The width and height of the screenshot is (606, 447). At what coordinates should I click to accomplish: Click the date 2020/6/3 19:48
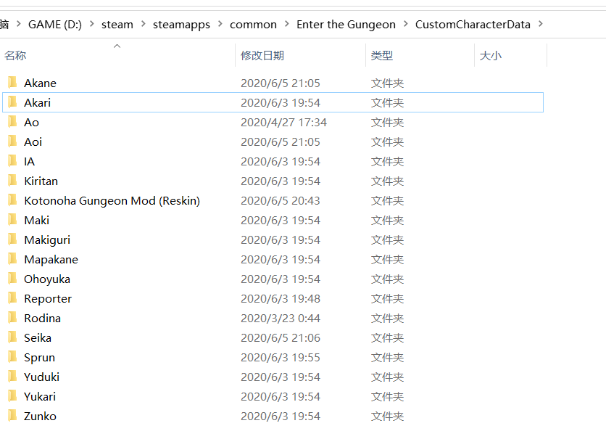281,299
